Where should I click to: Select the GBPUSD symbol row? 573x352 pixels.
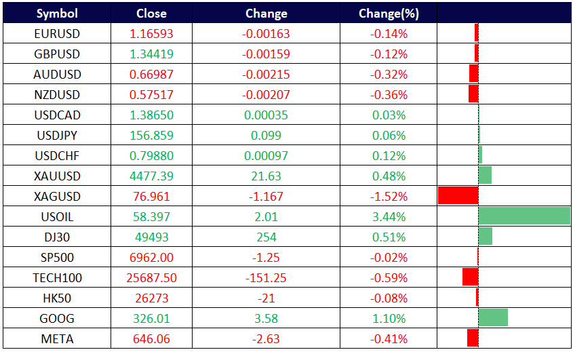[57, 54]
